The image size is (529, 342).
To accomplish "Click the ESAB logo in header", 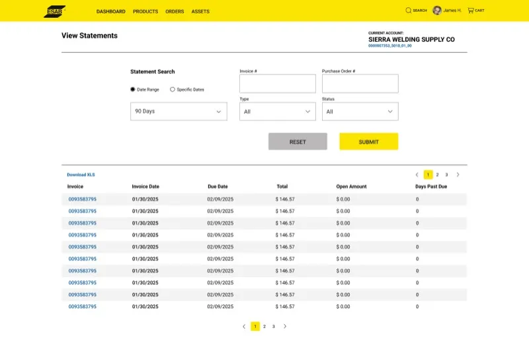I will [x=54, y=11].
